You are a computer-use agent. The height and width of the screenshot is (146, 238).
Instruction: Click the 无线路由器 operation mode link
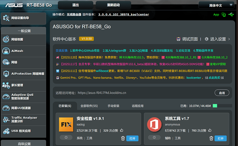pos(74,14)
